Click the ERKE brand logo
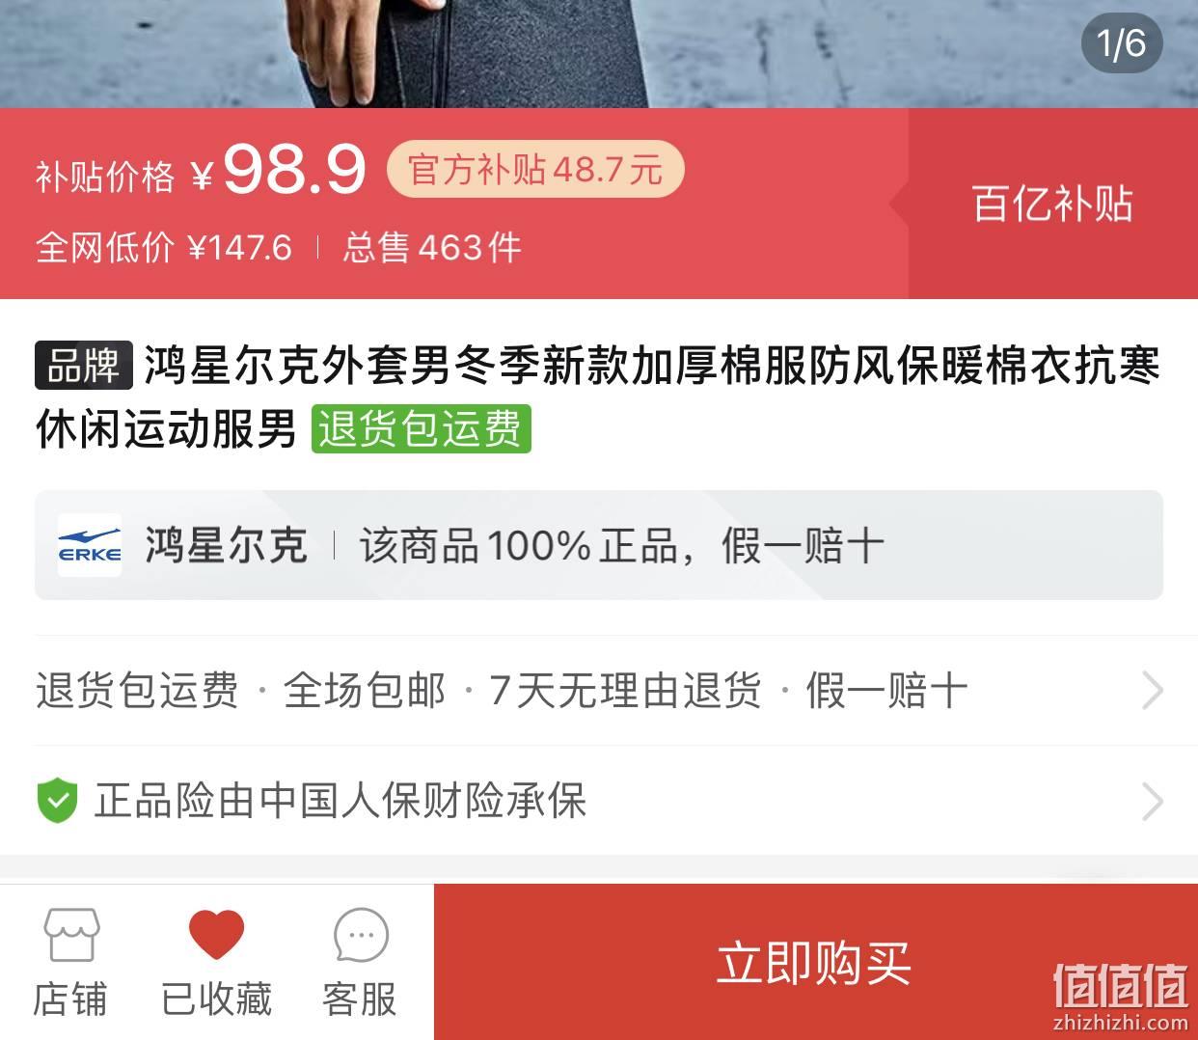This screenshot has width=1198, height=1040. (x=90, y=545)
